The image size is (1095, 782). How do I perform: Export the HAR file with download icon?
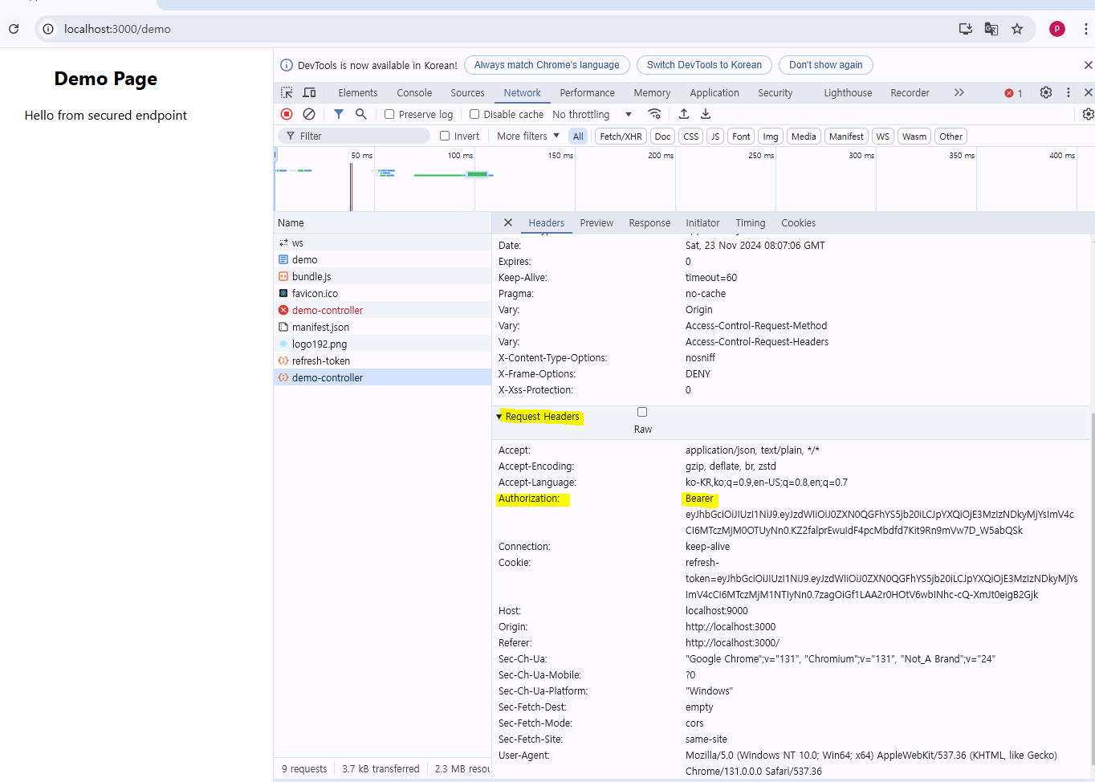[x=706, y=114]
